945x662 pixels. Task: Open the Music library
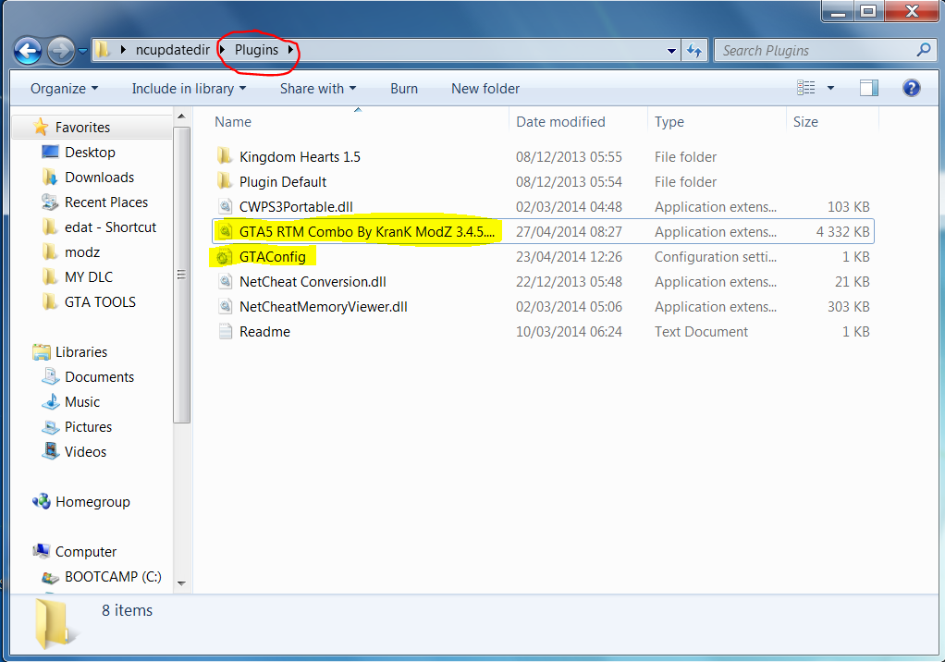(x=82, y=402)
